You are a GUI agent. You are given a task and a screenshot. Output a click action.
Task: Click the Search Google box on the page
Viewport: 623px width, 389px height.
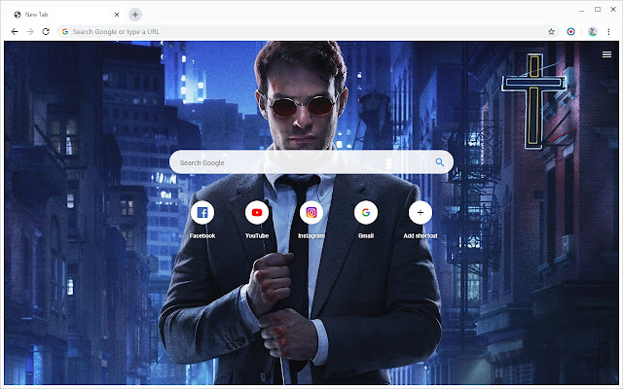tap(311, 162)
